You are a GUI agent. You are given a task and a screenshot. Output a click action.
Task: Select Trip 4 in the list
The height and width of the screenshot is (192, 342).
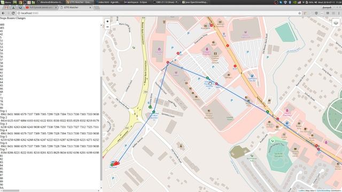click(x=4, y=130)
